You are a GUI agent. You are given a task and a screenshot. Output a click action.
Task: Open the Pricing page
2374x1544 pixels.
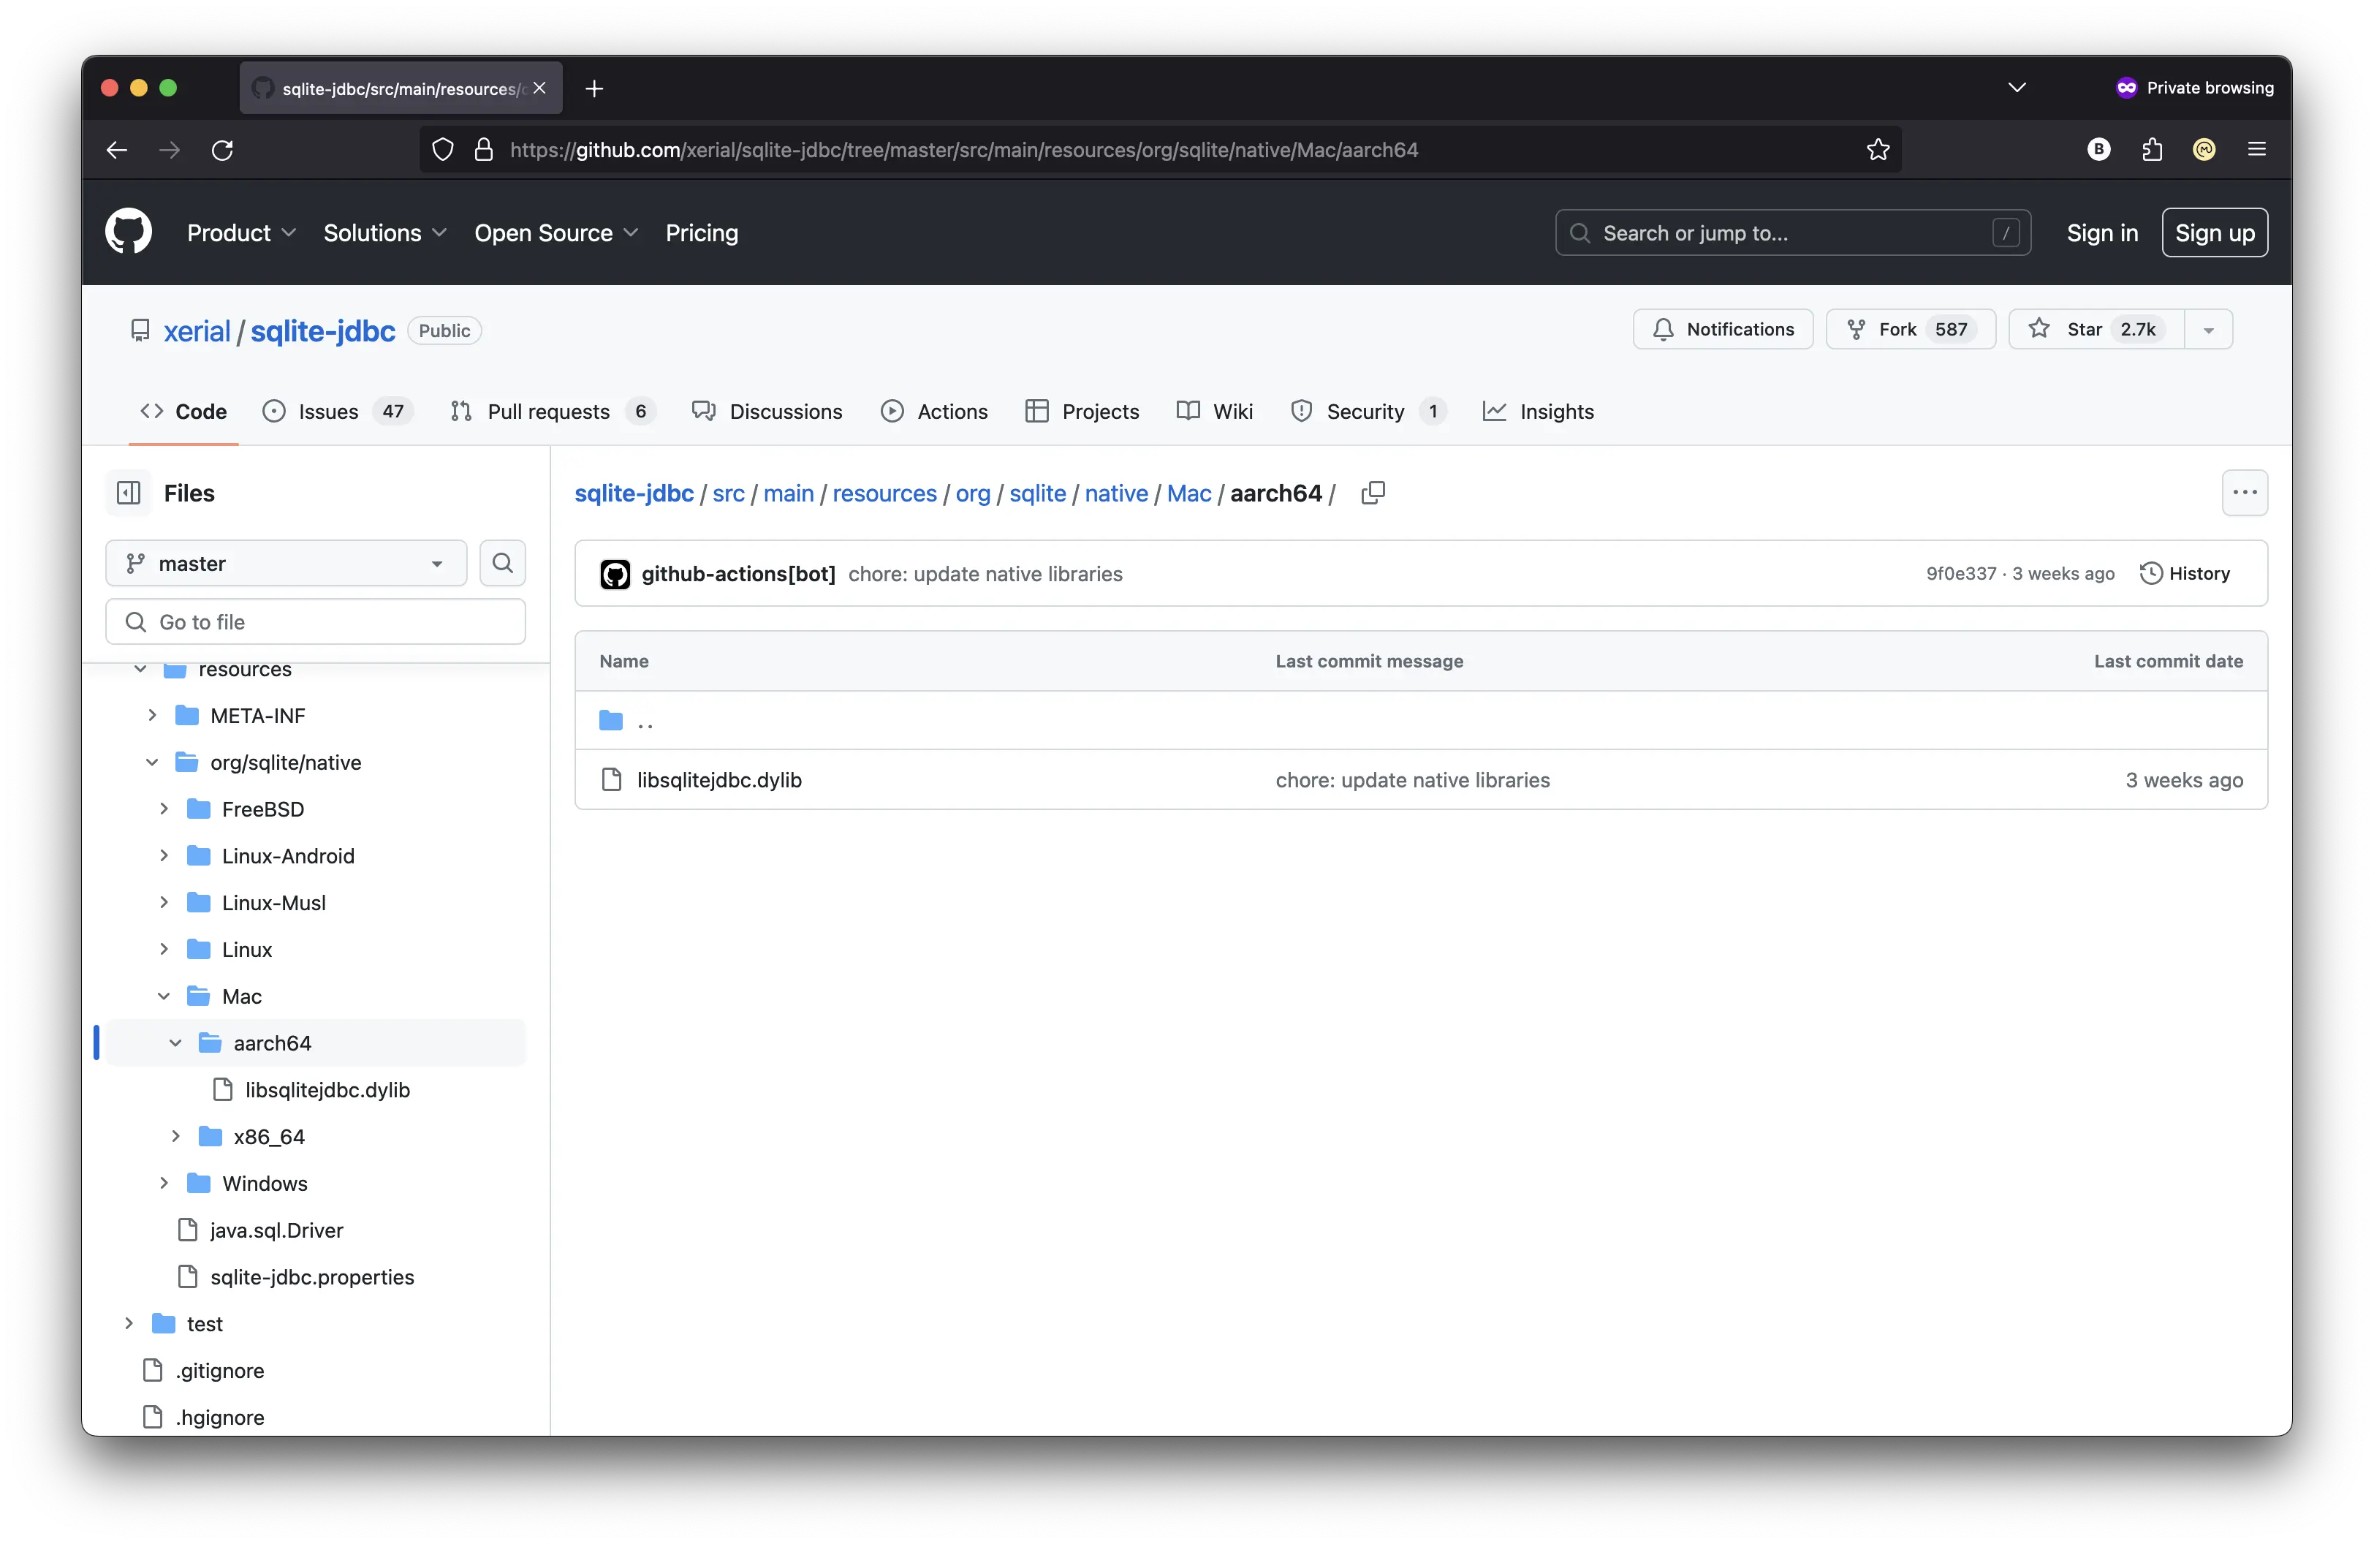point(702,232)
